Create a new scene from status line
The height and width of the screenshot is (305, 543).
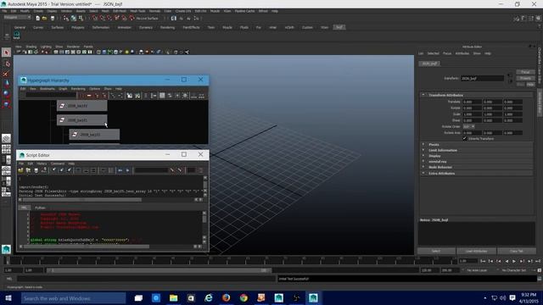(37, 18)
